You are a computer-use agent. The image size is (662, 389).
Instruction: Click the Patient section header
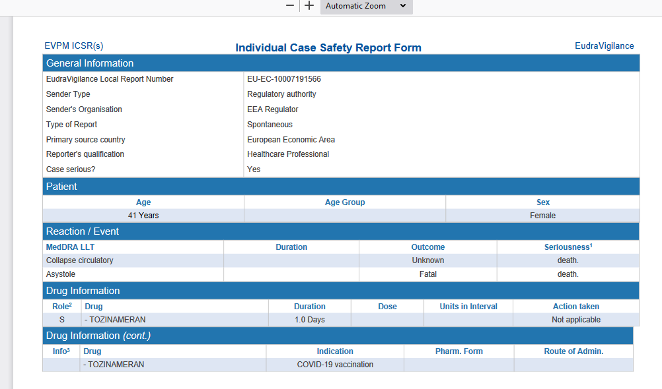coord(341,187)
